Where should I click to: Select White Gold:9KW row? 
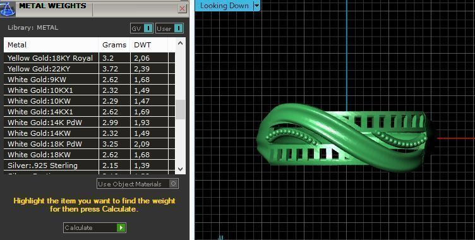coord(89,80)
